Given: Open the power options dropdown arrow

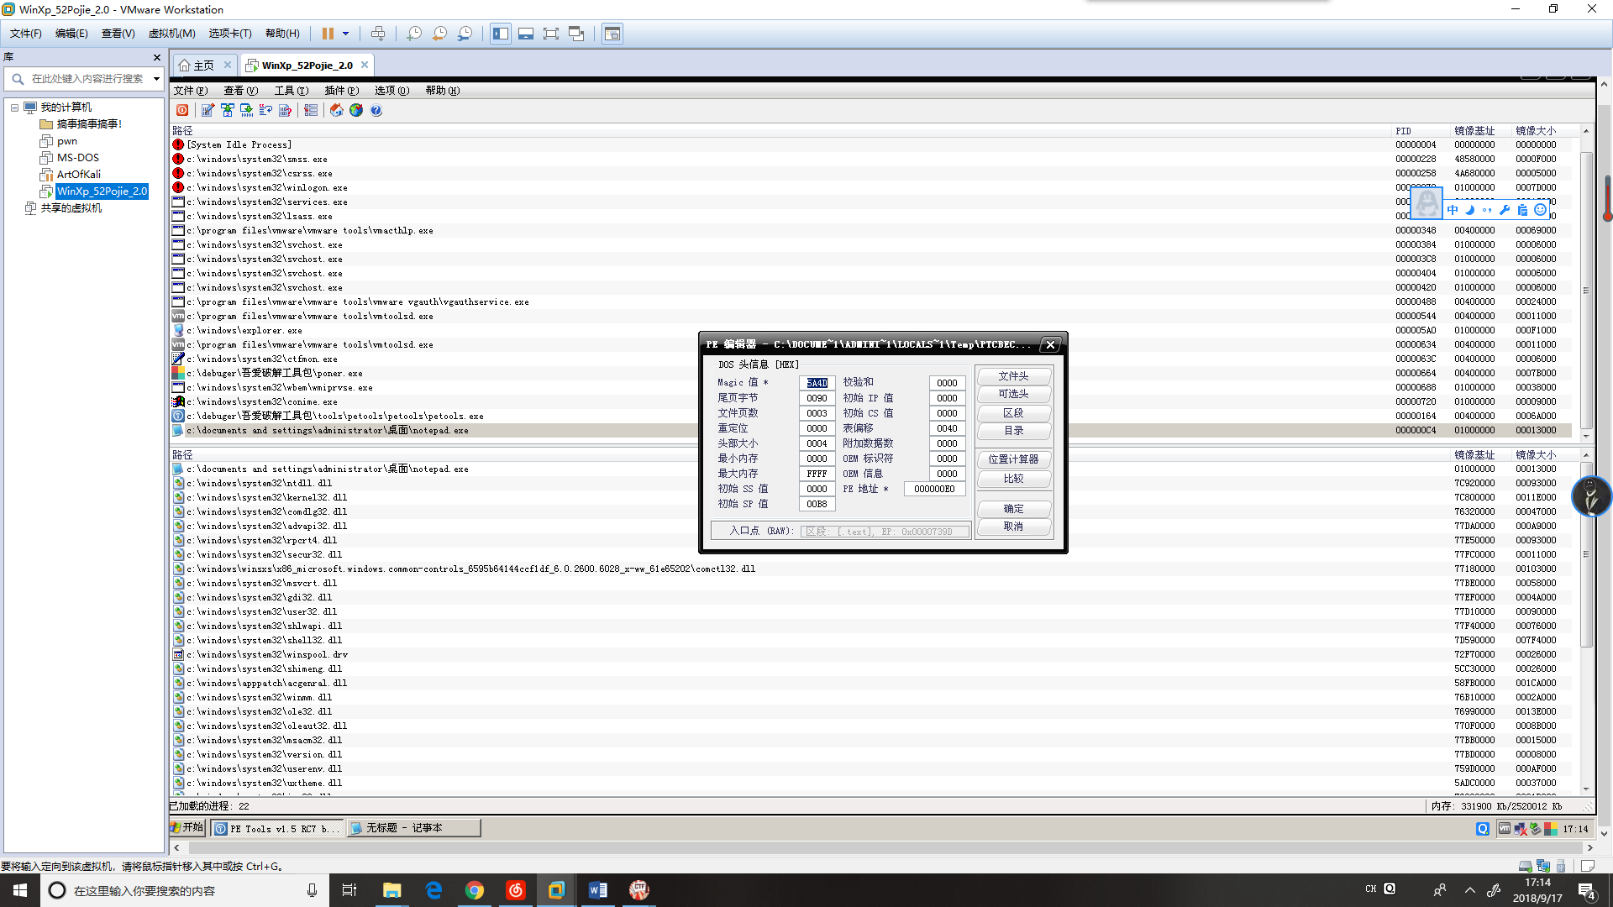Looking at the screenshot, I should tap(345, 34).
